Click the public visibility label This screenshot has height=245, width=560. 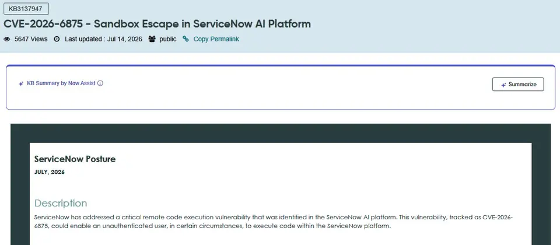click(168, 39)
